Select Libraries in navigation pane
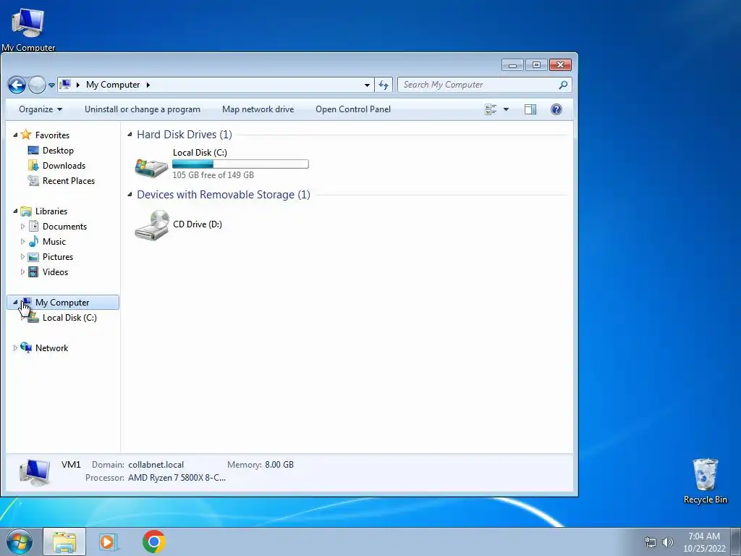741x556 pixels. (51, 211)
